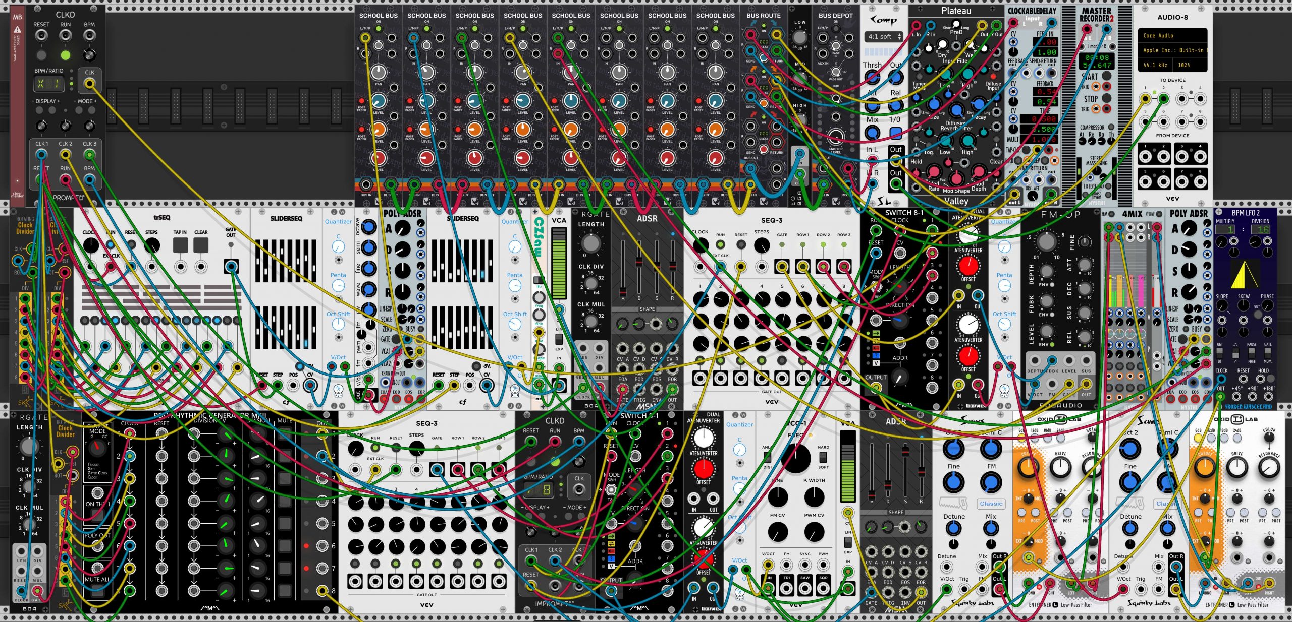Toggle the green RUN button on CLKD showing X 1
The image size is (1292, 622).
click(x=65, y=55)
